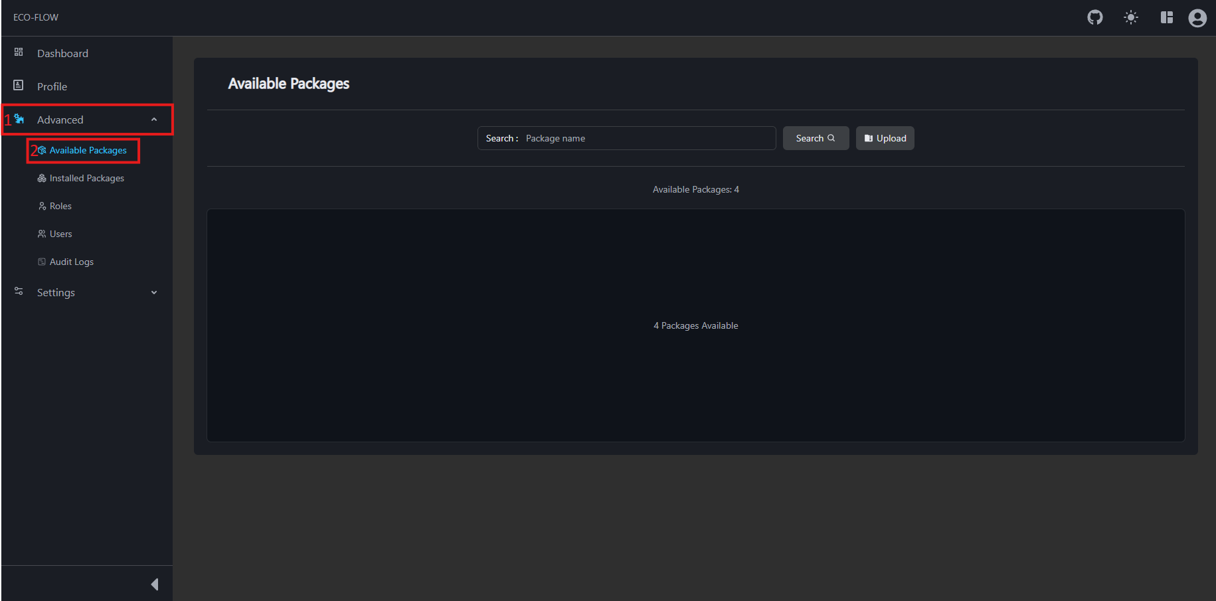Click the Users group icon

point(42,234)
